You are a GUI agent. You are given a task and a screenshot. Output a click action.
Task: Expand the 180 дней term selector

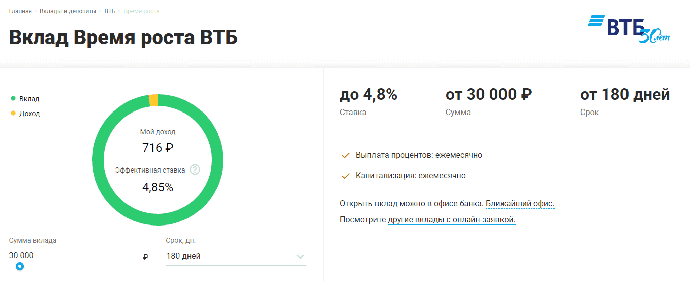pos(227,256)
